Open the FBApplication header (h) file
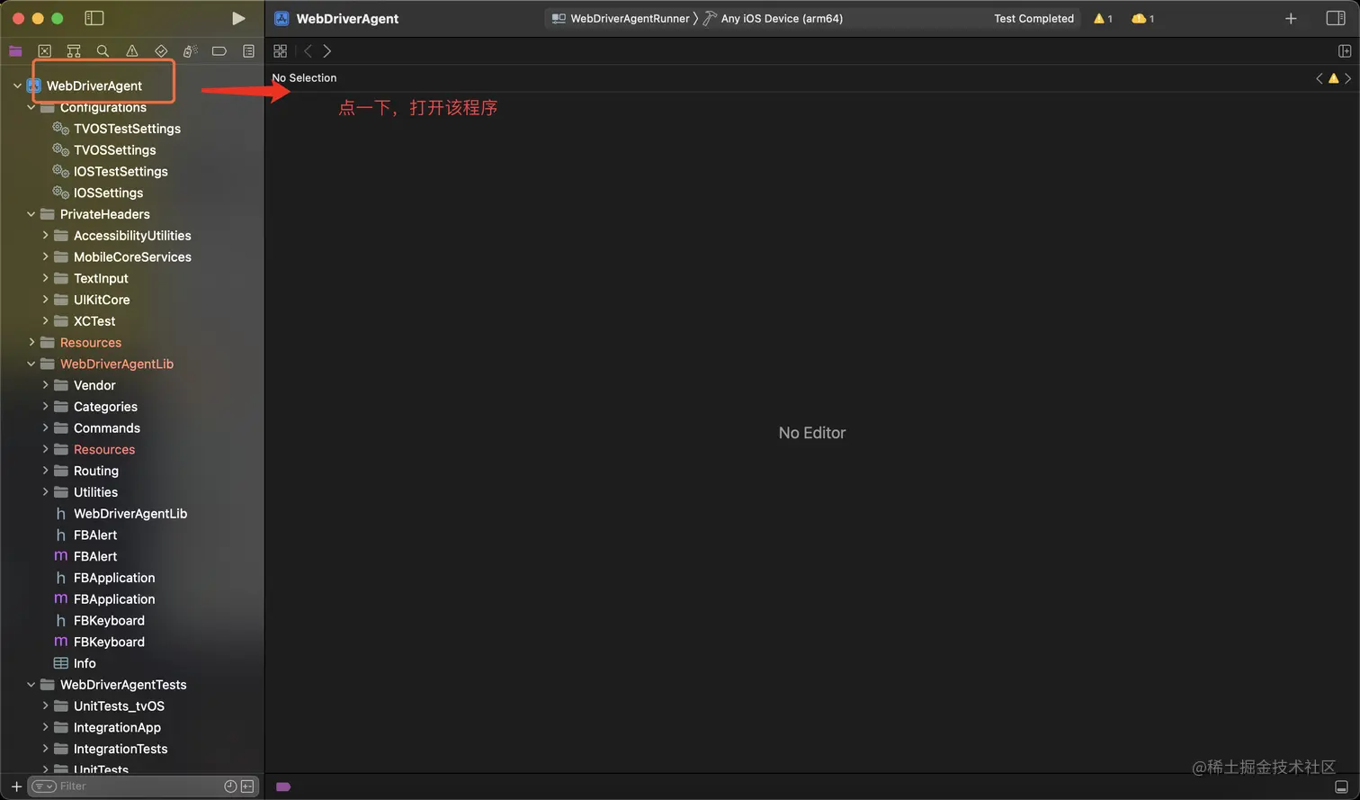The image size is (1360, 800). 114,578
